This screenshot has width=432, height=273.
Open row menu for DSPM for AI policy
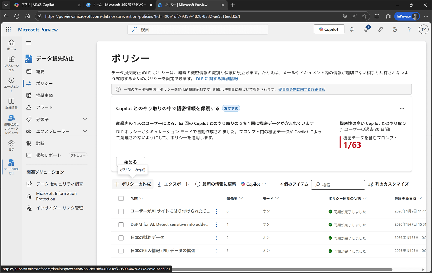216,224
